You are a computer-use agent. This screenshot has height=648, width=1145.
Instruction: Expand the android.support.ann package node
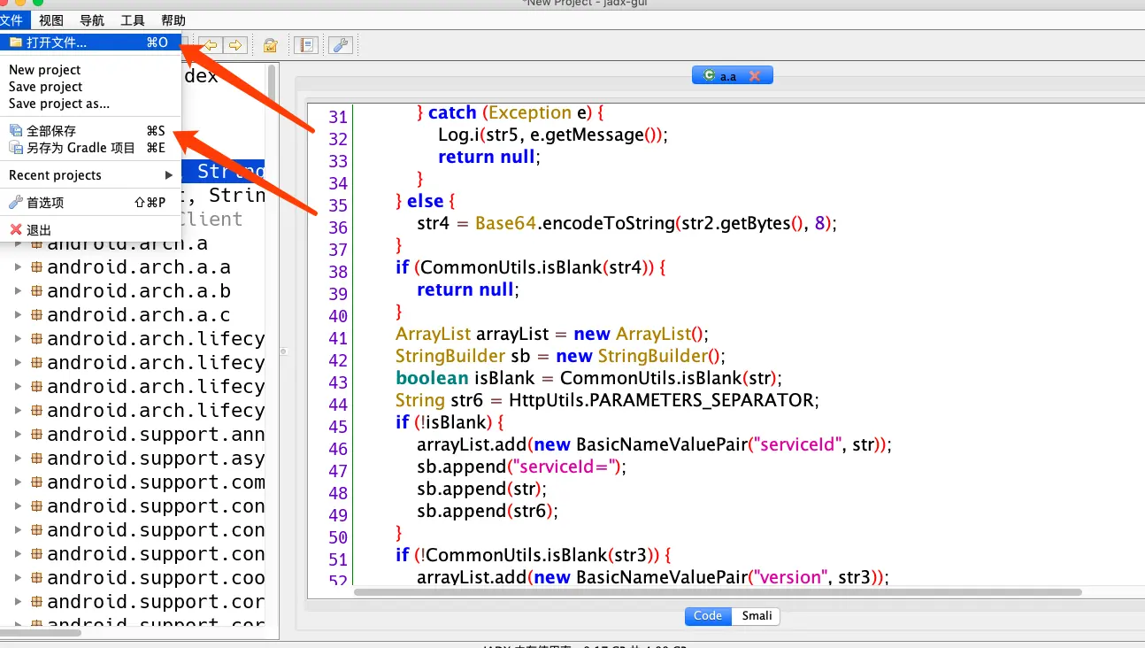pos(18,435)
